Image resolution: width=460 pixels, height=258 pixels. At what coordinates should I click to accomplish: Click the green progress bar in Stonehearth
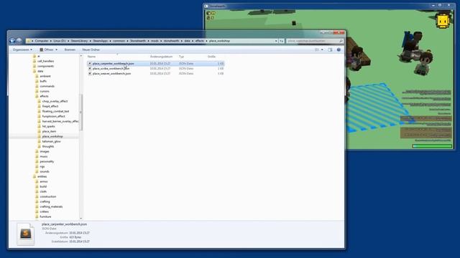tap(432, 145)
